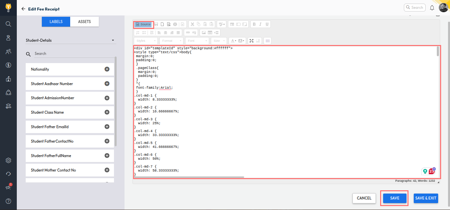Screen dimensions: 450x210
Task: Toggle the Source view button
Action: 143,24
